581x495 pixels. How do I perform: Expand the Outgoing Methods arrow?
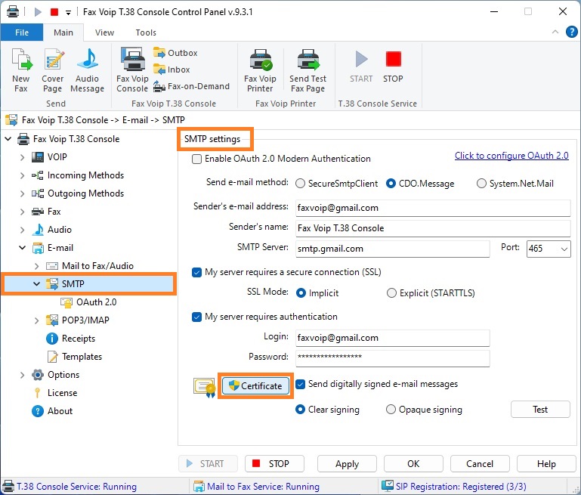pos(22,193)
